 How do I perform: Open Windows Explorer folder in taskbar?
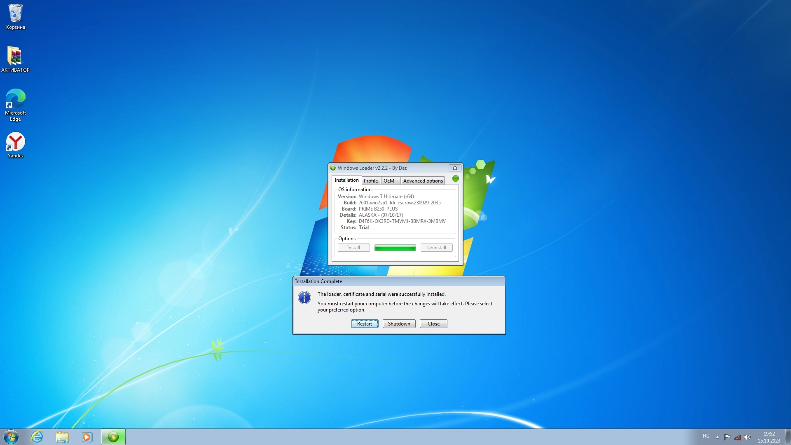click(62, 437)
